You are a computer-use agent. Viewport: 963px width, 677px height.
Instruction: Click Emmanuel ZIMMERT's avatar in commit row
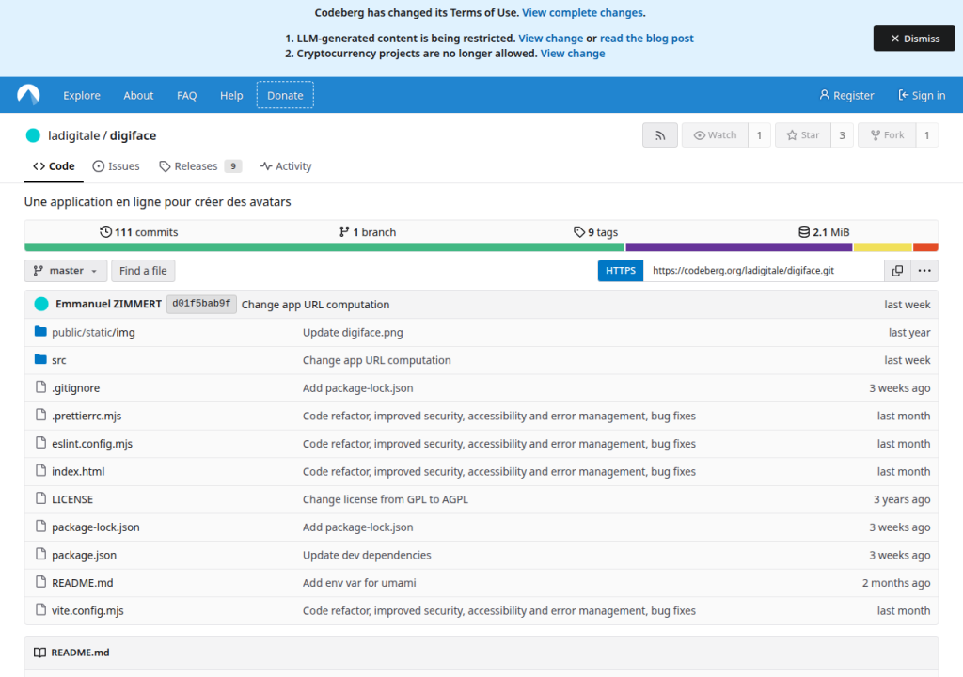41,304
